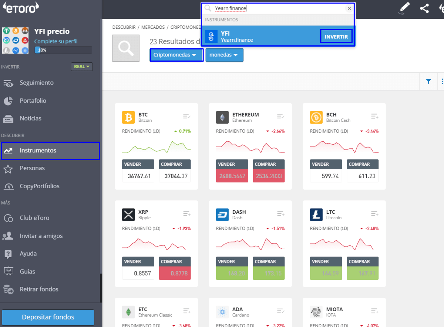Add DASH to watchlist
The width and height of the screenshot is (444, 327).
tap(281, 213)
